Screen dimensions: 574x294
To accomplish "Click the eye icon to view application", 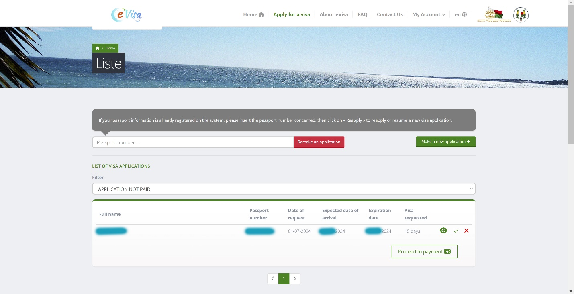I will tap(443, 231).
